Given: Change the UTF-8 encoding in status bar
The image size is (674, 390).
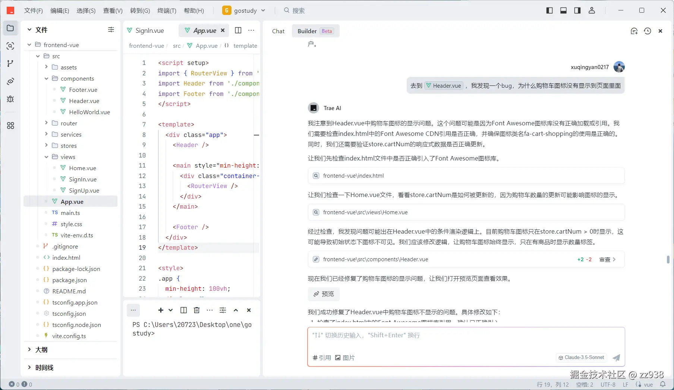Looking at the screenshot, I should point(608,384).
